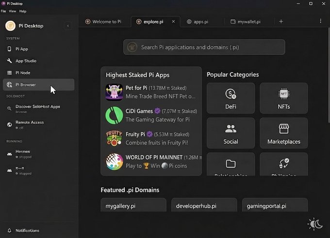Screen dimensions: 330x238
Task: Click the "Featured .pi Domains" heading
Action: point(130,190)
